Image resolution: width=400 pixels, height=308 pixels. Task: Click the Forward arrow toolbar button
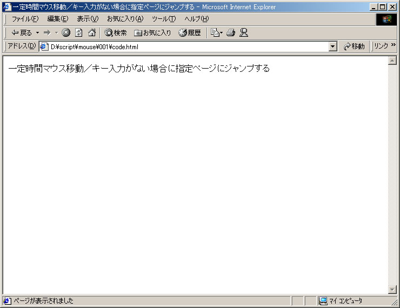(x=47, y=32)
